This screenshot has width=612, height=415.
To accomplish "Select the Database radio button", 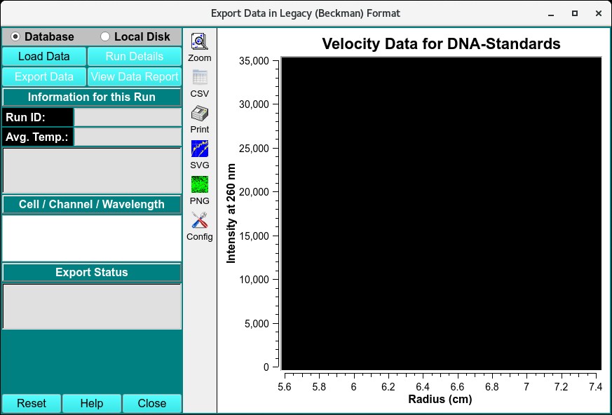I will click(x=15, y=36).
